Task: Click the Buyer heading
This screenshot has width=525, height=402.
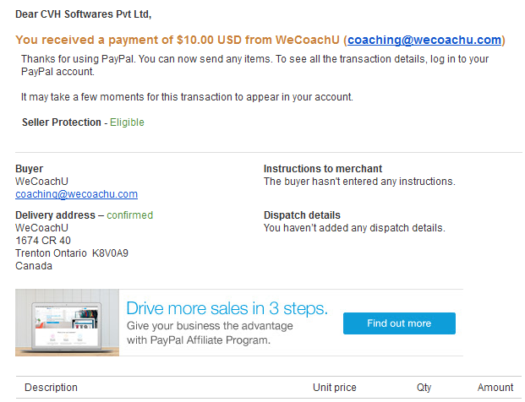Action: 29,169
